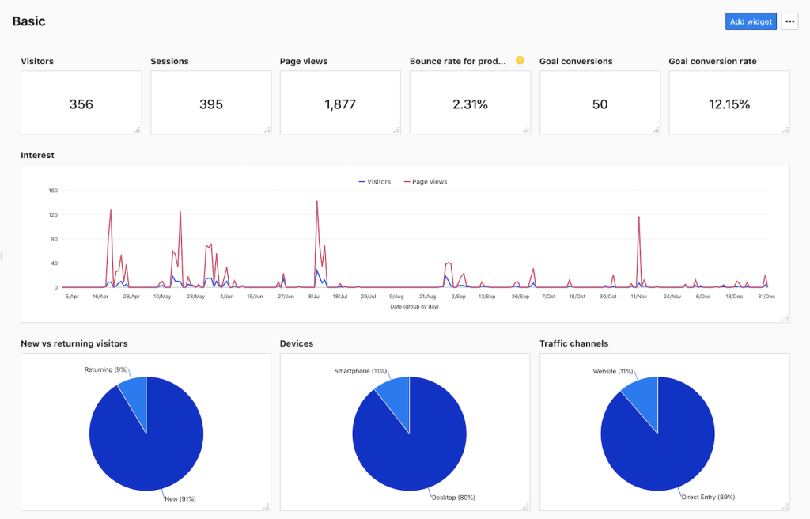Click the Add widget button
Screen dimensions: 810x519
751,21
